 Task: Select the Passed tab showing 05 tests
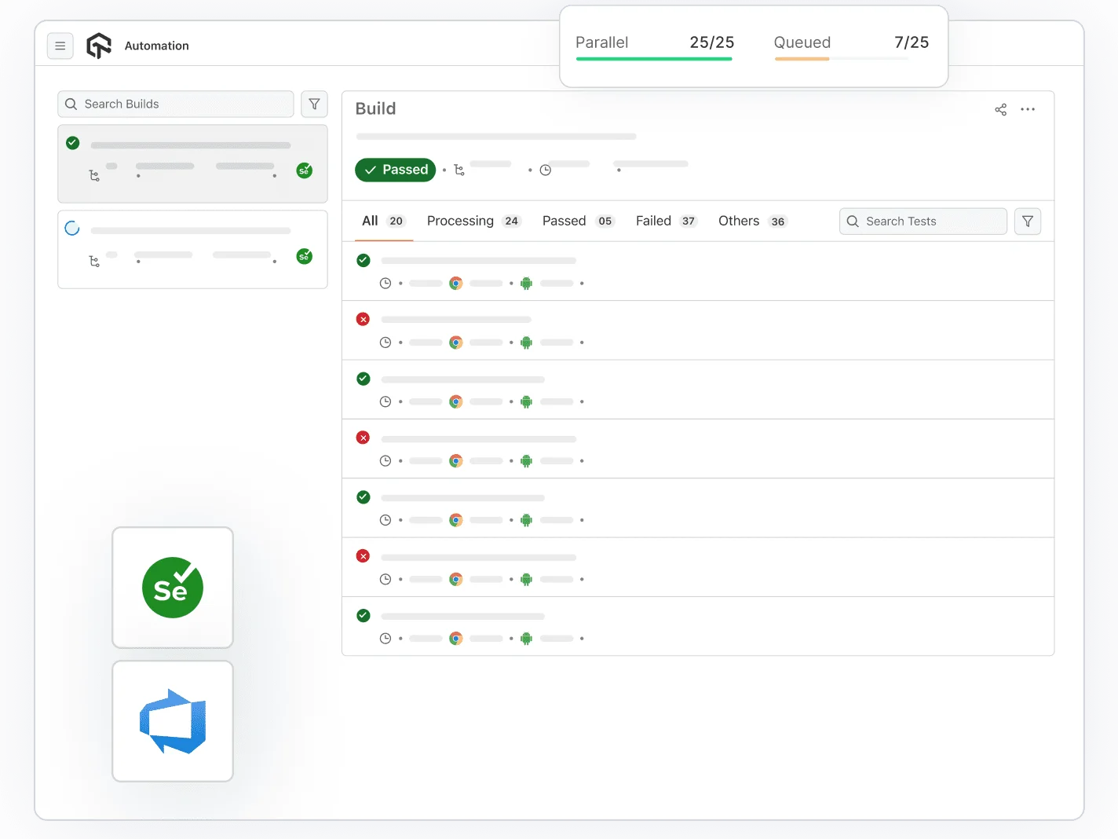point(564,221)
